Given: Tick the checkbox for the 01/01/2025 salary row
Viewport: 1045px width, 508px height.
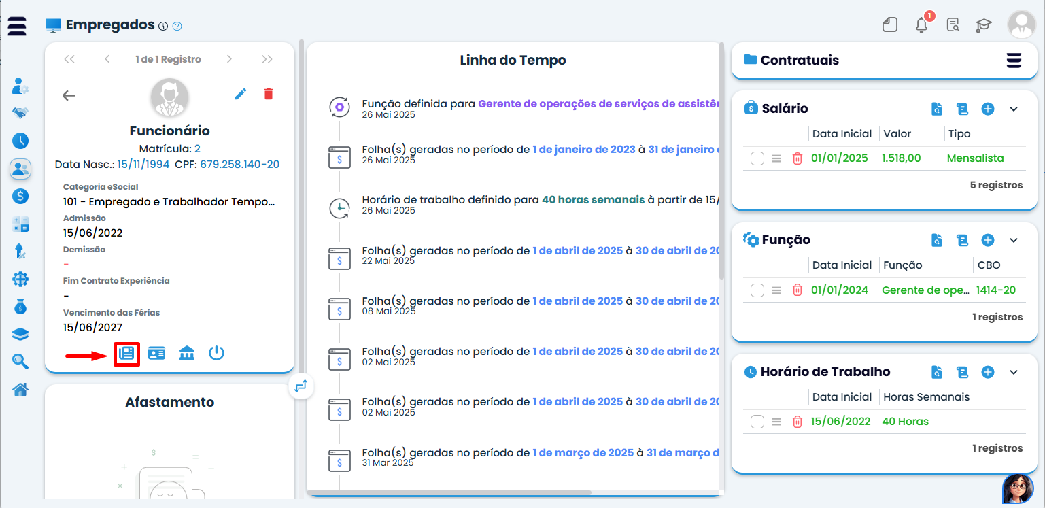Looking at the screenshot, I should [757, 158].
